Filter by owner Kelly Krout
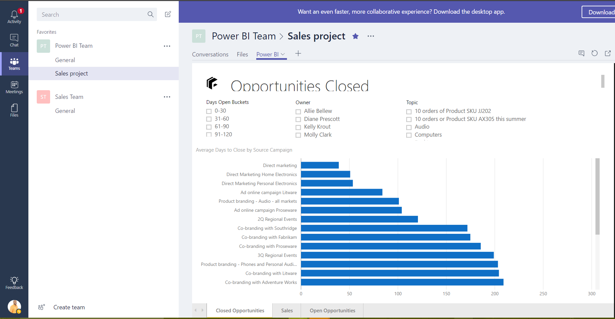The width and height of the screenshot is (615, 319). click(298, 127)
